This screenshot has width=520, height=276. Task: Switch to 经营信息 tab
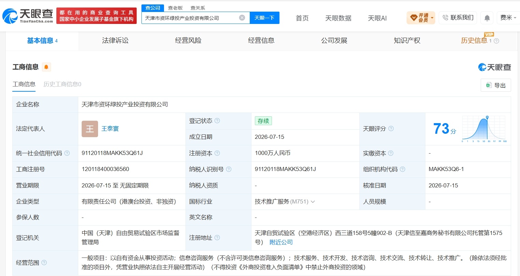(x=261, y=41)
